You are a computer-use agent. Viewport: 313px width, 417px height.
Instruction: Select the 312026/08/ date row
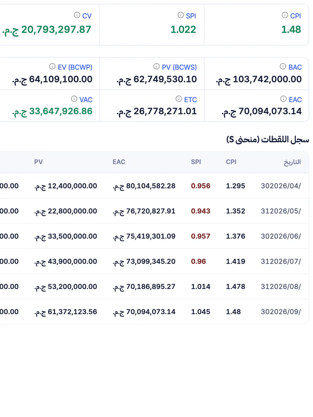point(154,287)
